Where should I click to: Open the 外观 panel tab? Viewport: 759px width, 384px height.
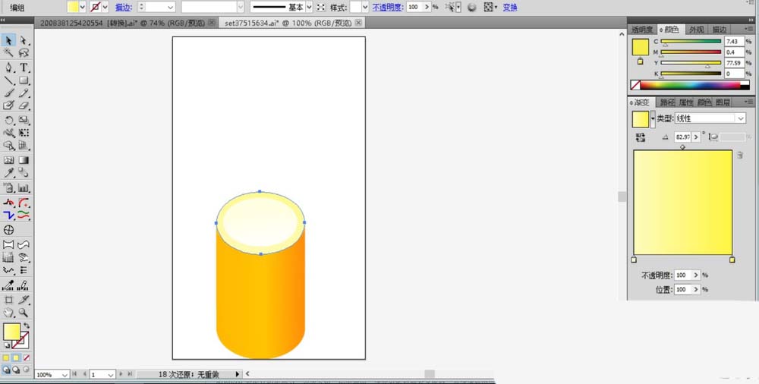tap(696, 29)
